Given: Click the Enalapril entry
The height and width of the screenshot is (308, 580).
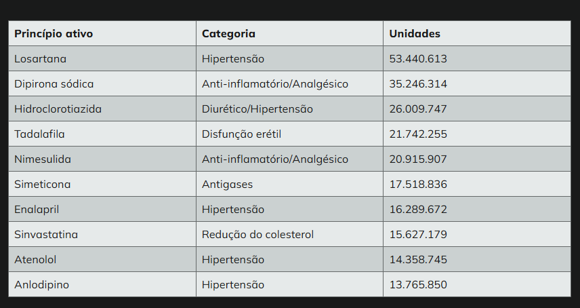Looking at the screenshot, I should click(102, 209).
